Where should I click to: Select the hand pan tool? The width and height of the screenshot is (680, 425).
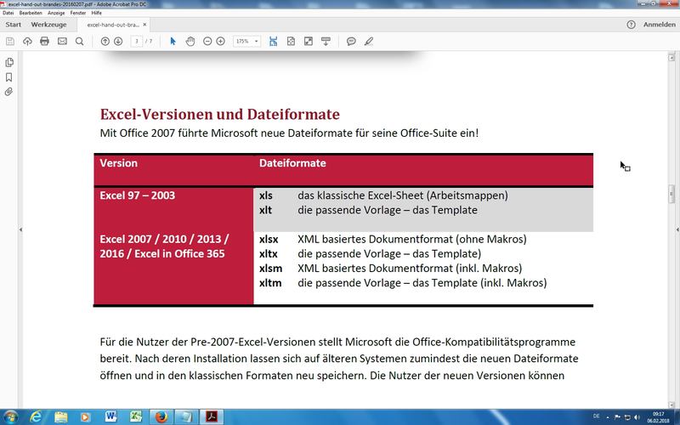click(190, 41)
